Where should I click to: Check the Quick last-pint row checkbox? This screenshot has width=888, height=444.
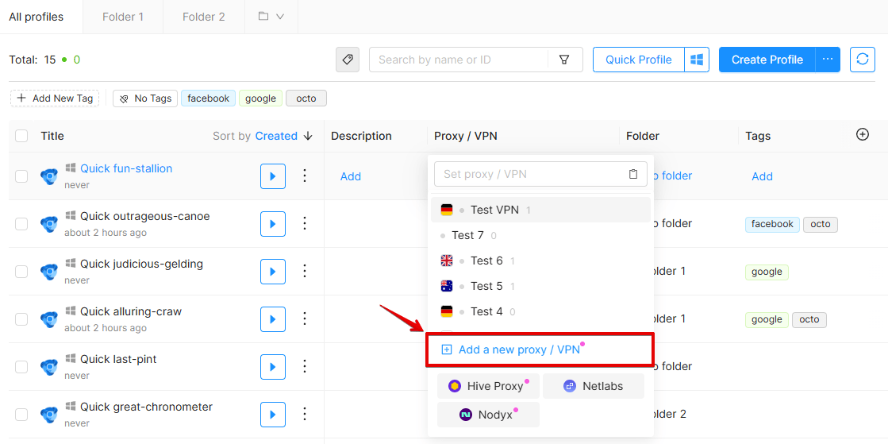pos(21,367)
